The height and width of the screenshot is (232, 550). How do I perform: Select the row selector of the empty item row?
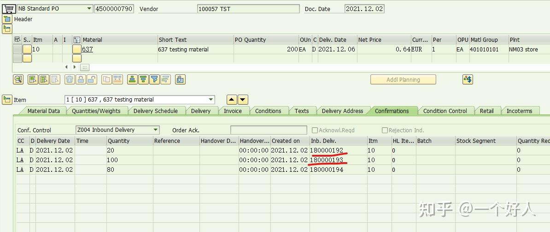click(17, 58)
